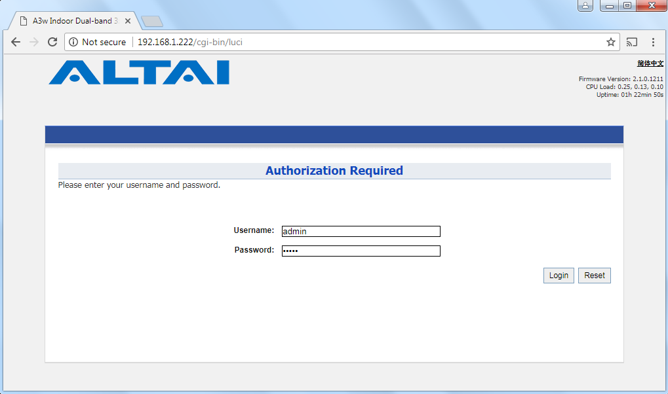Click the Uptime 01h 22min 50s text

(630, 94)
